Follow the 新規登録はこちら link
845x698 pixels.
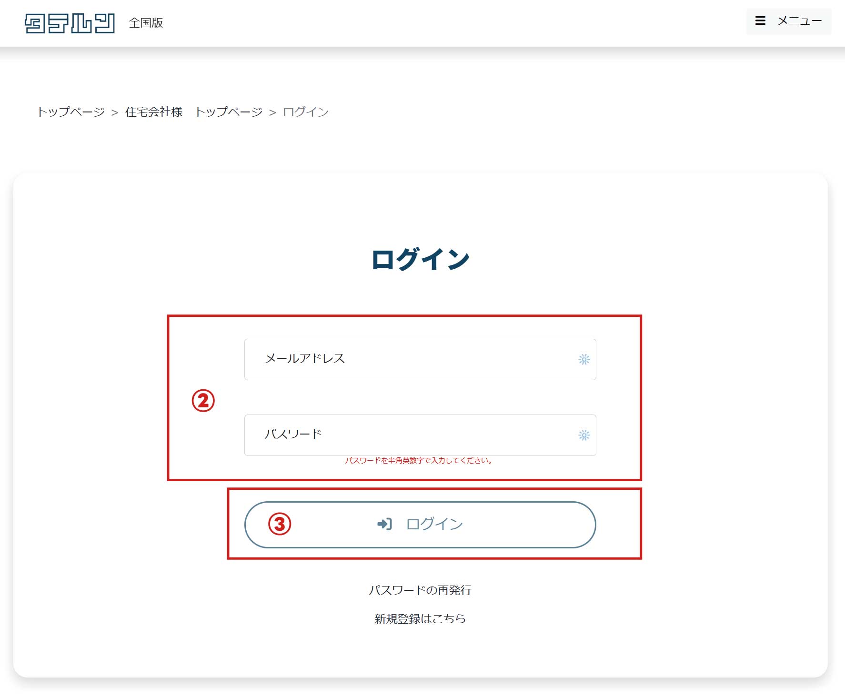(420, 619)
